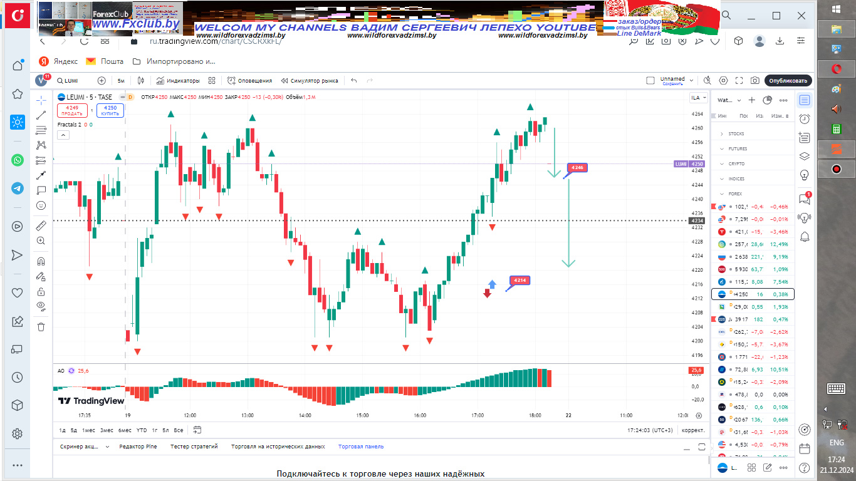856x481 pixels.
Task: Delete drawings with the trash icon
Action: 41,326
